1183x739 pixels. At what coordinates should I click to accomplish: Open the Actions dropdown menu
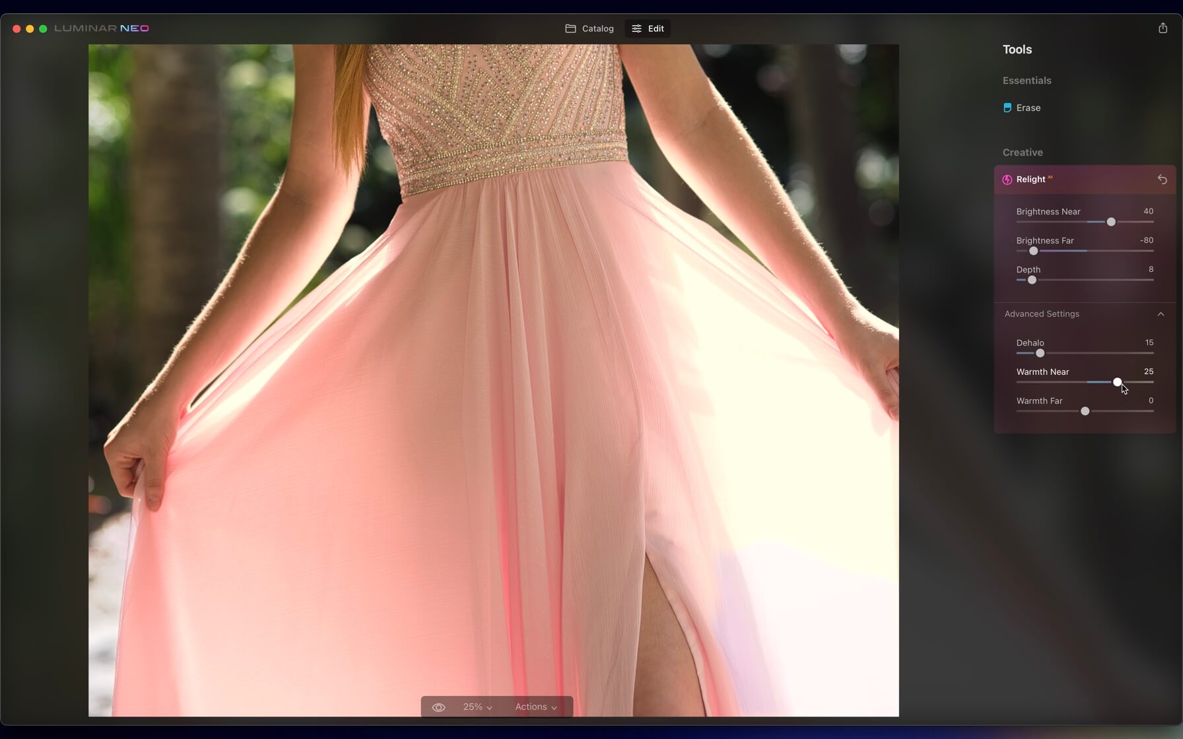[x=535, y=707]
